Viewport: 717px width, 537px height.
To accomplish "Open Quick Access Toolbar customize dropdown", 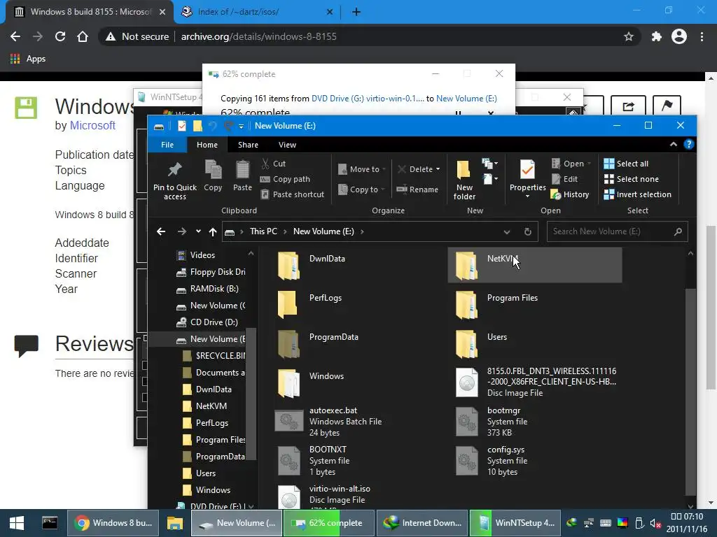I will pyautogui.click(x=241, y=126).
